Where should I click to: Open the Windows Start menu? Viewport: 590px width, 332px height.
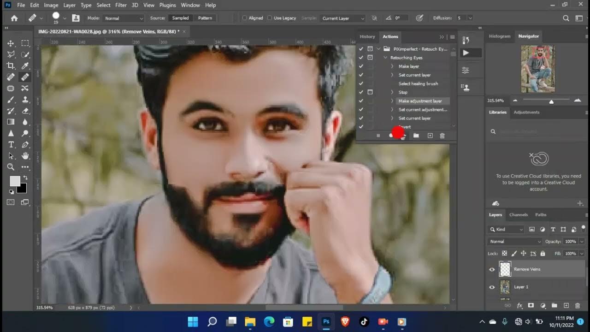[x=193, y=321]
